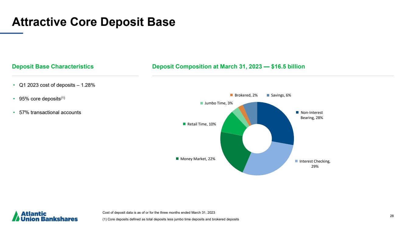Select the Non-Interest Bearing legend swatch

[297, 113]
